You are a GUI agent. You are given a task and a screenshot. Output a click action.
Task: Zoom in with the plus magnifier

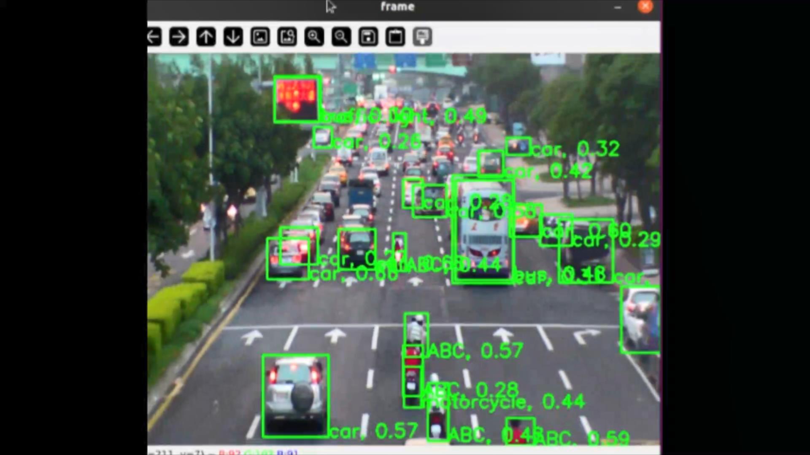tap(314, 37)
